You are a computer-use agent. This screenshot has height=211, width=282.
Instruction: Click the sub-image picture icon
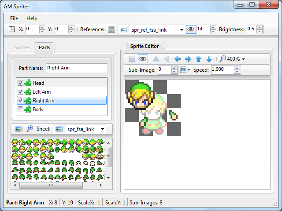183,70
